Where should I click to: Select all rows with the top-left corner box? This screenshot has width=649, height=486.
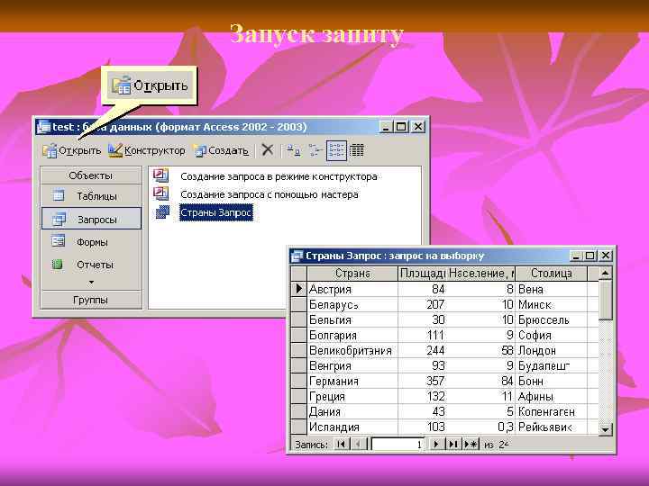click(299, 274)
